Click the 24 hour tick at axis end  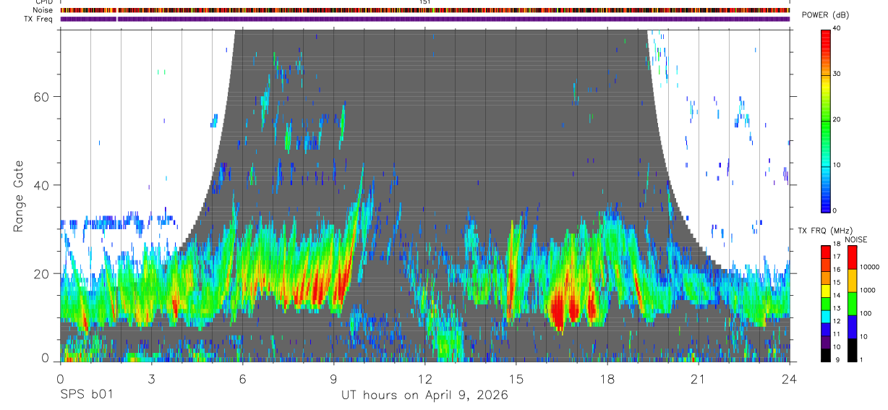(x=790, y=378)
